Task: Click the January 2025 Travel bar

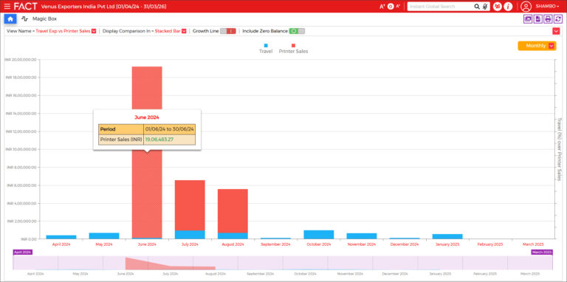Action: tap(447, 236)
